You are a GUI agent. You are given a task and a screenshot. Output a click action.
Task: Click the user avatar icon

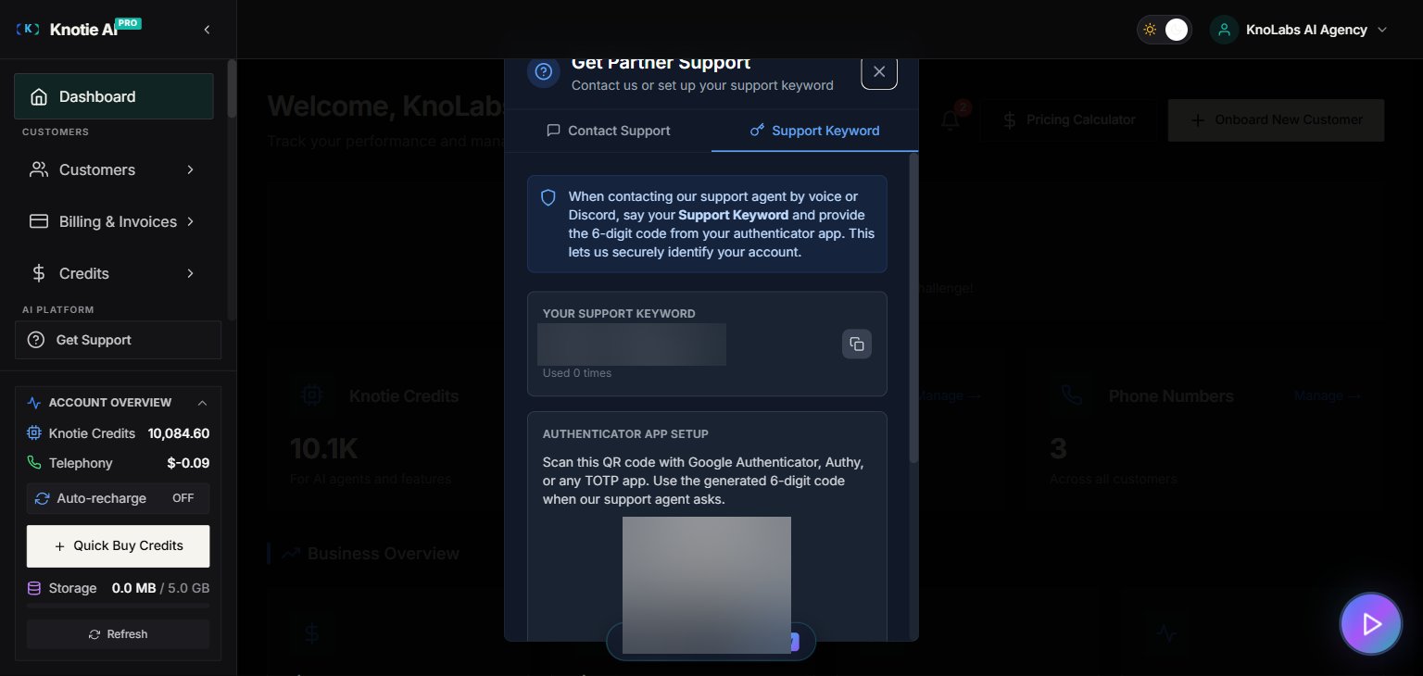(1225, 30)
